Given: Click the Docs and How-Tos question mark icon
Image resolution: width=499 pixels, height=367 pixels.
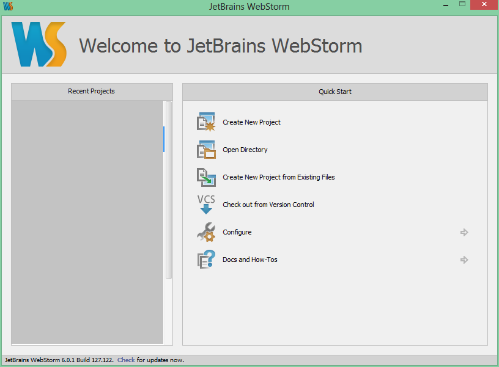Looking at the screenshot, I should 206,260.
